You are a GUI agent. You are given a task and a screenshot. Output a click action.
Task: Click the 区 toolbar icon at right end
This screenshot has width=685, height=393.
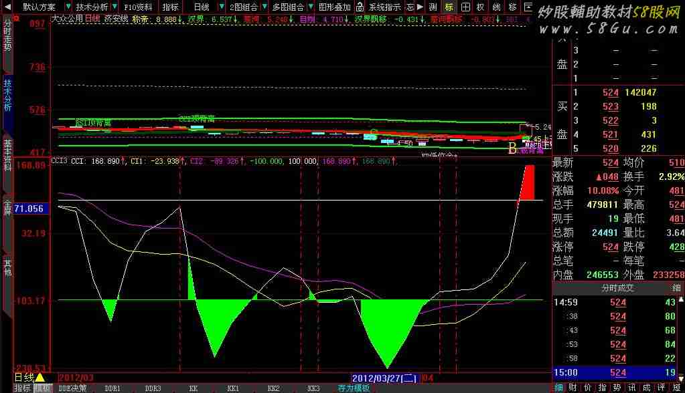click(528, 7)
